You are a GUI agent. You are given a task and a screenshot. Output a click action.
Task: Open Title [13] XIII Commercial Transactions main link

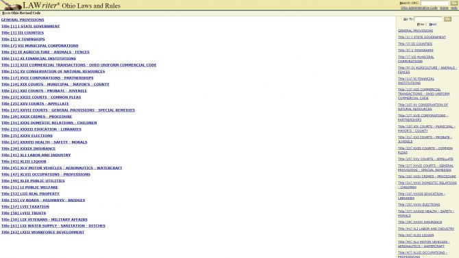79,65
